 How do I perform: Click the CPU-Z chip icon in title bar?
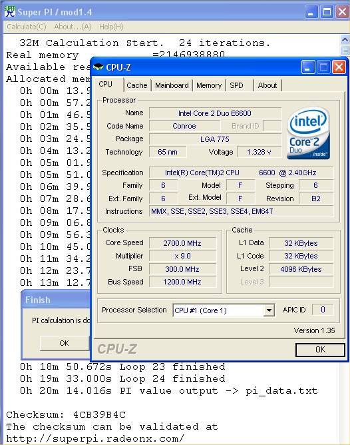[98, 67]
